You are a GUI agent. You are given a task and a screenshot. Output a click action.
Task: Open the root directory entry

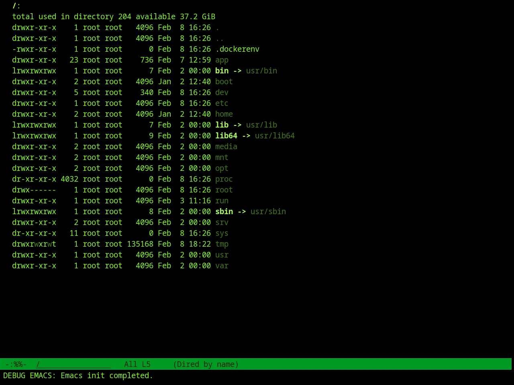point(224,190)
